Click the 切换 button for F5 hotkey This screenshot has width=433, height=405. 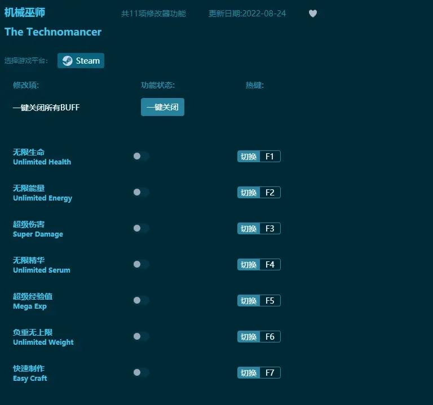tap(249, 301)
